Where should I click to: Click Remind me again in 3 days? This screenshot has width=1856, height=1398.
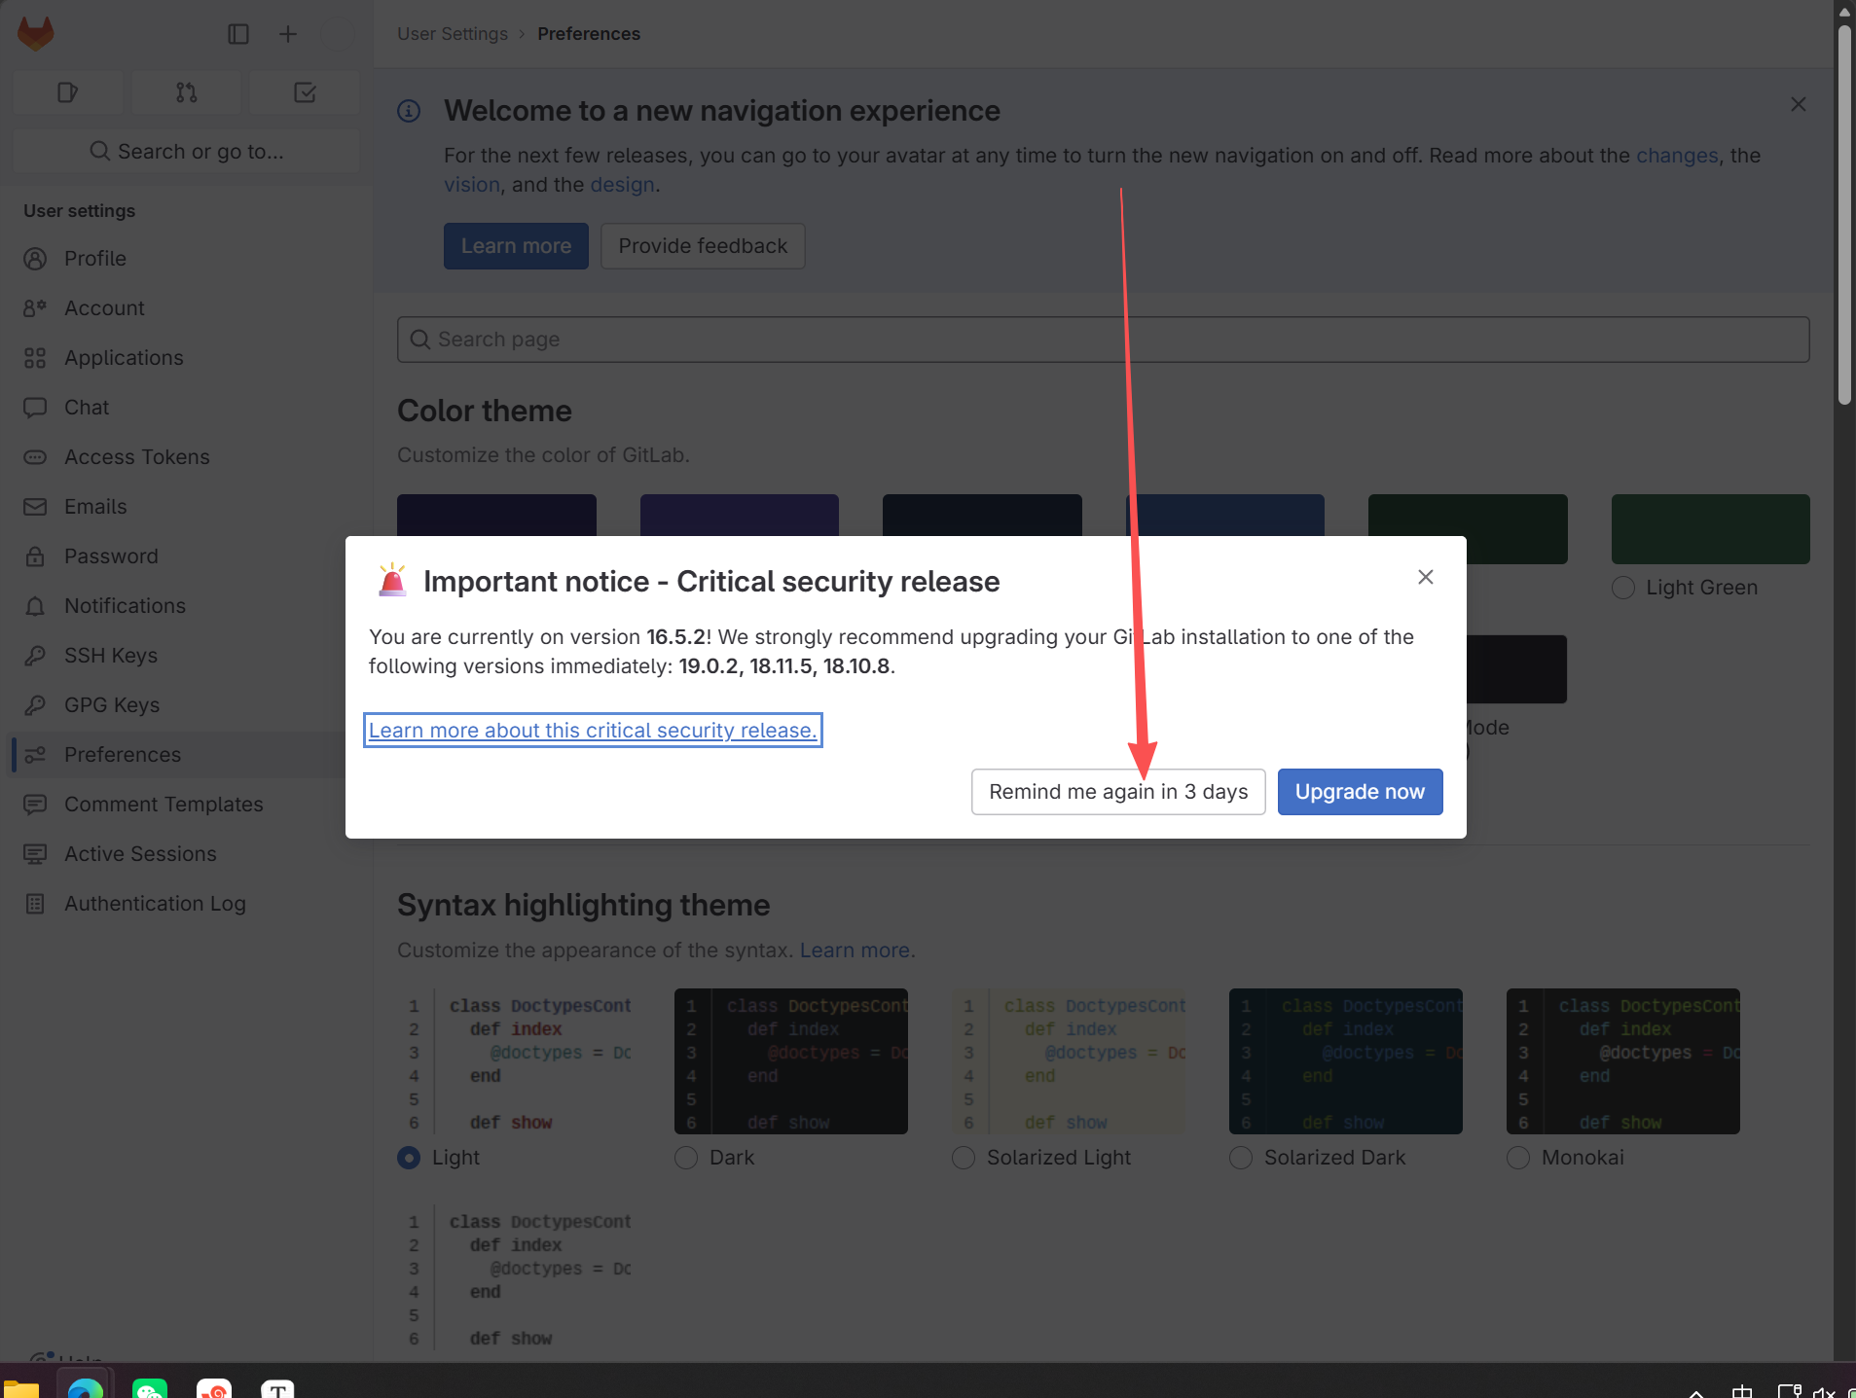click(x=1118, y=792)
